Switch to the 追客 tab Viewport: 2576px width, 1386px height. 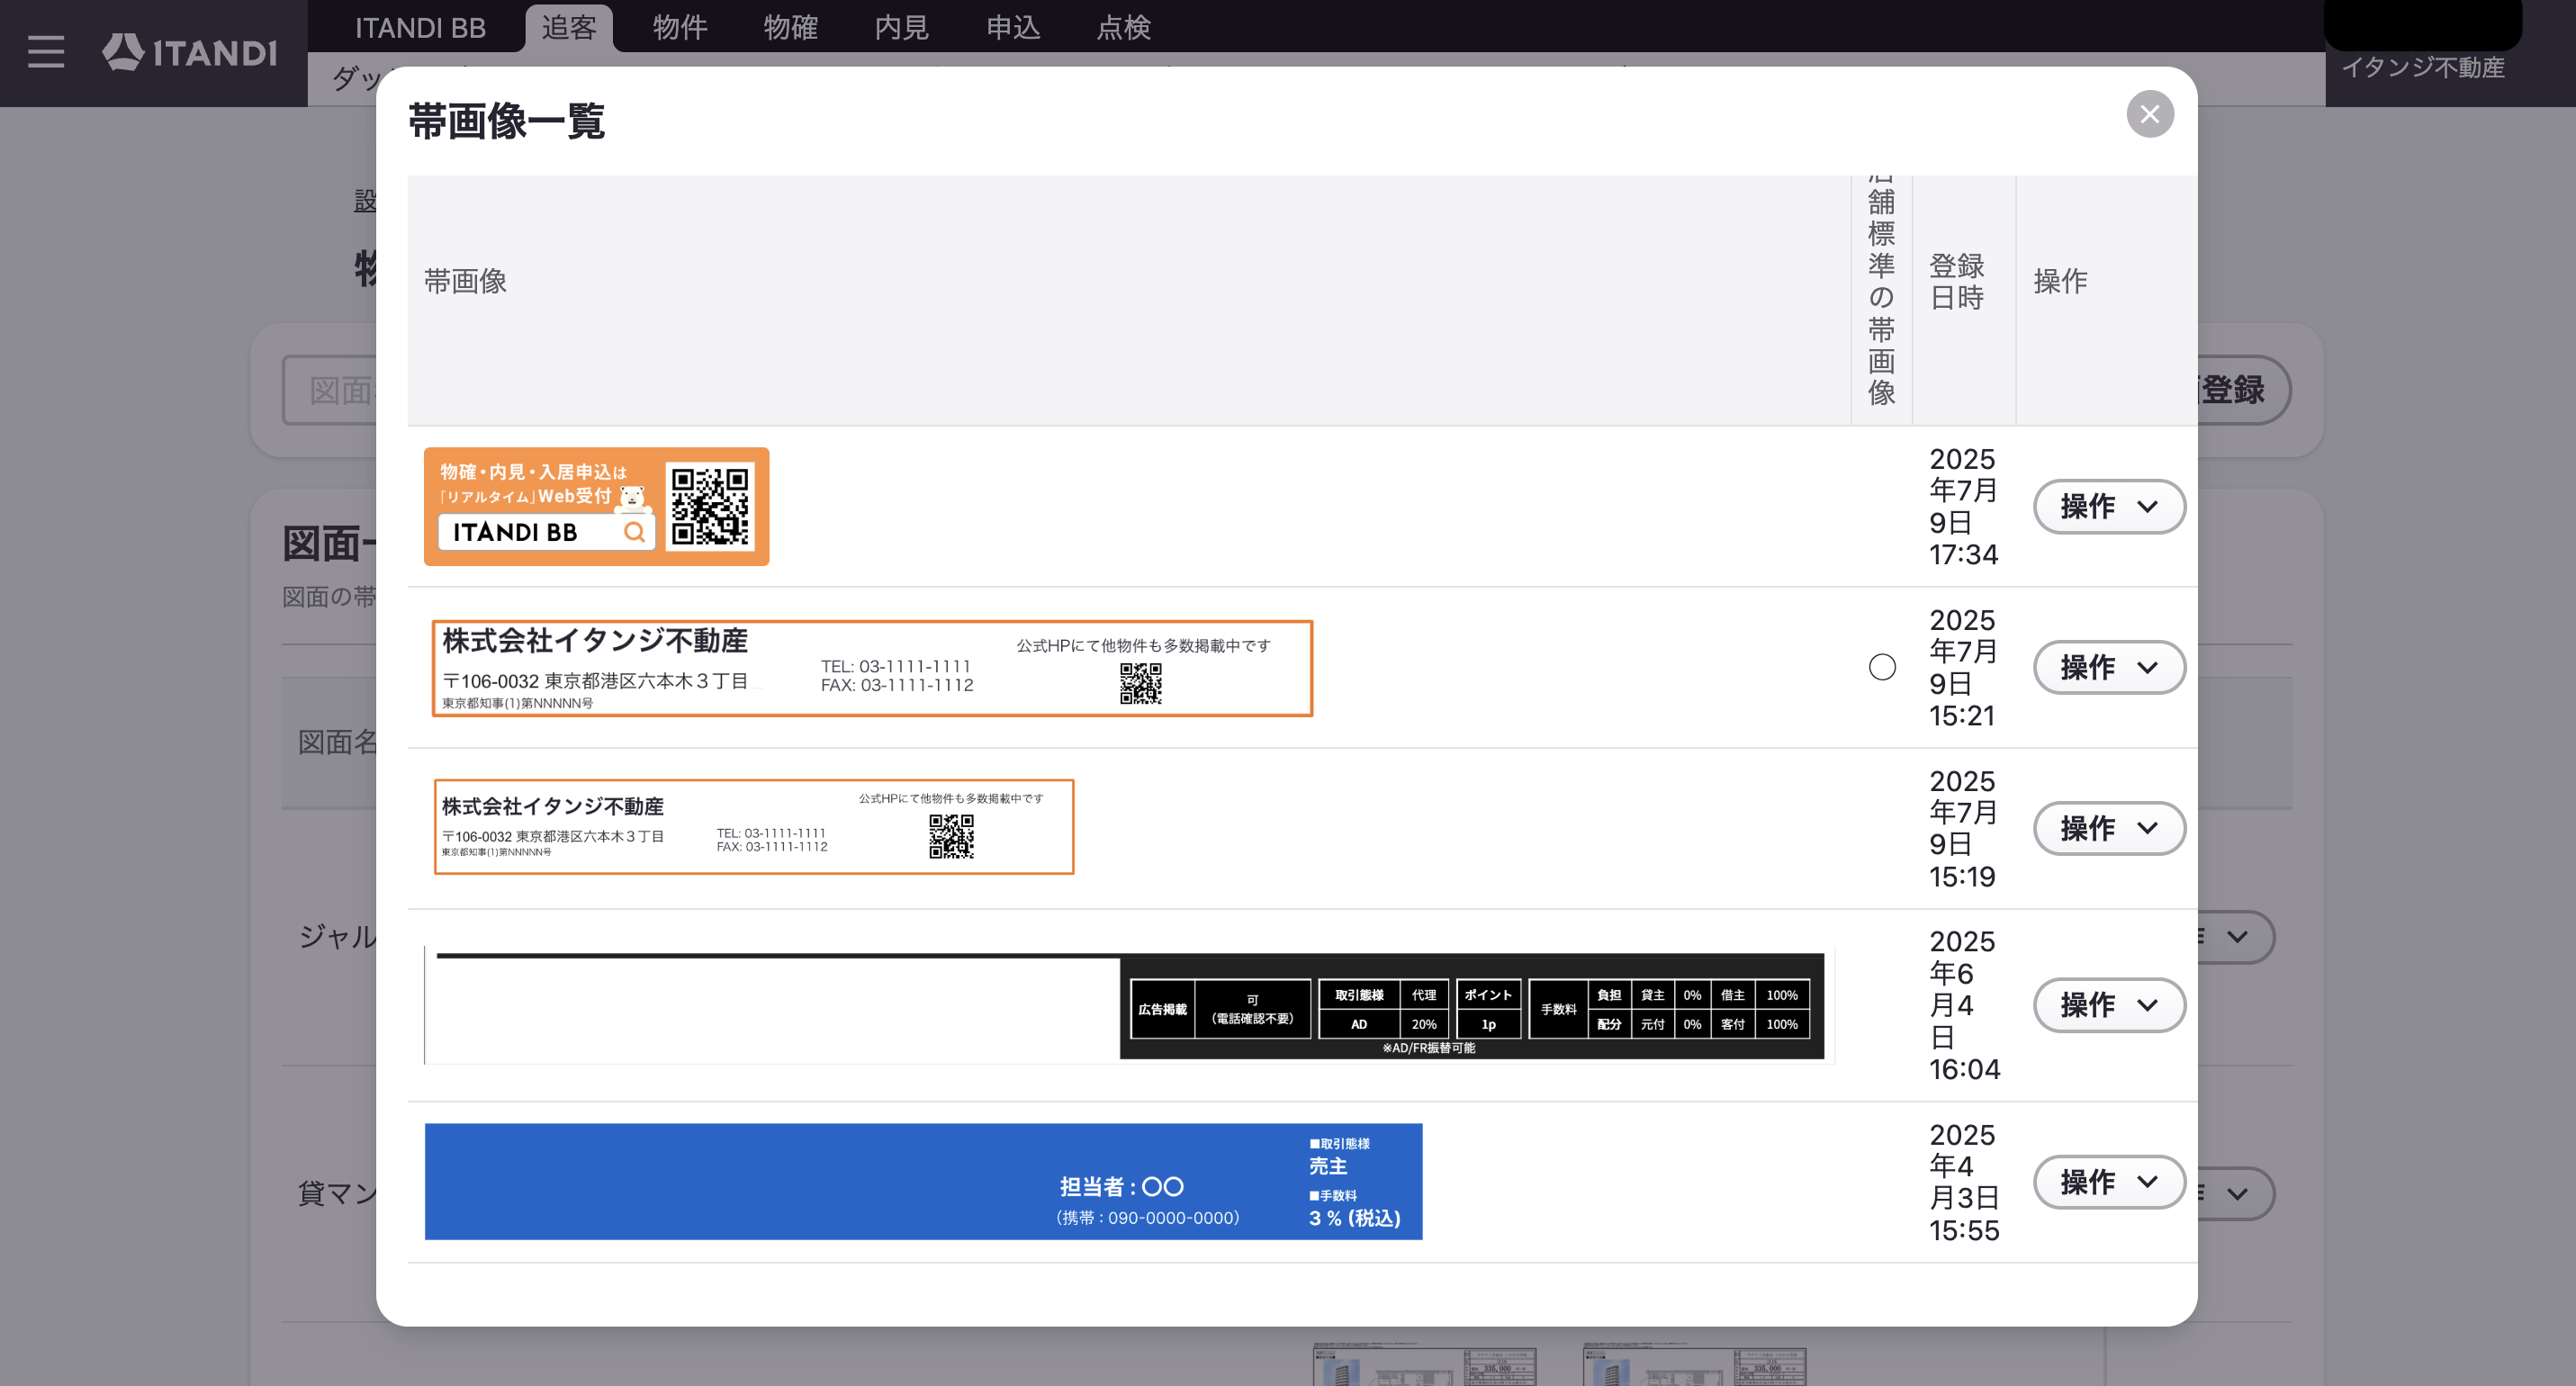(x=568, y=27)
